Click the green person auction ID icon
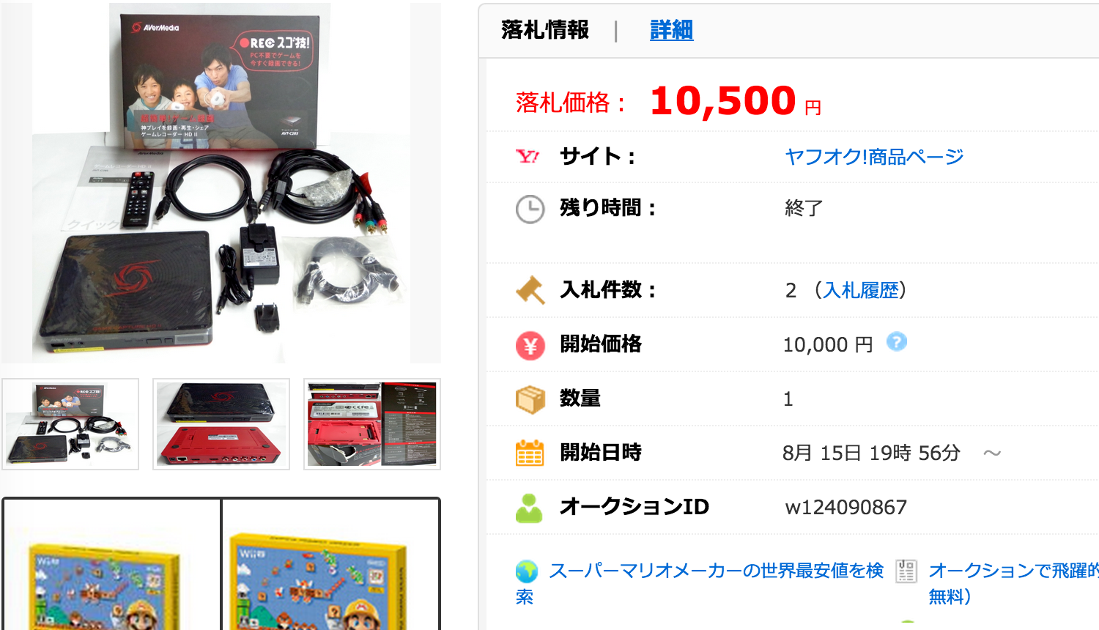The width and height of the screenshot is (1099, 630). pos(529,508)
